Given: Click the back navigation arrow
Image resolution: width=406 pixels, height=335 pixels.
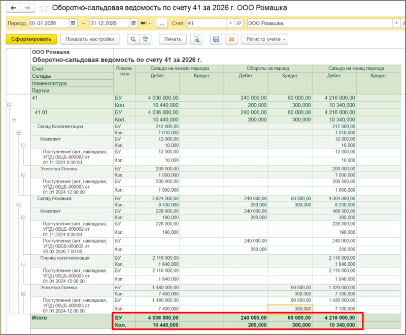Looking at the screenshot, I should pos(13,8).
